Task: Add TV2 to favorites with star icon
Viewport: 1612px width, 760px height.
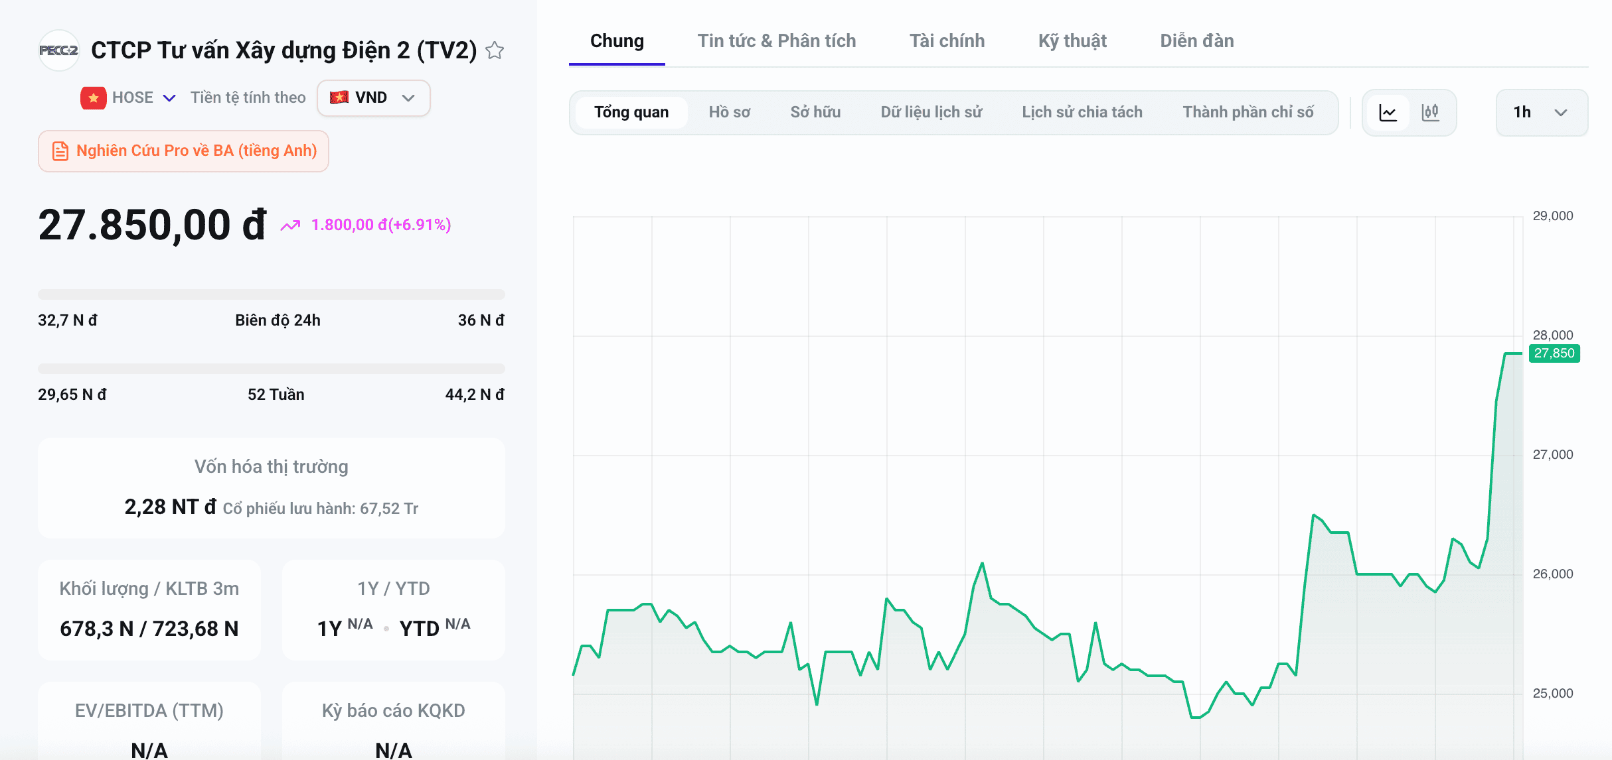Action: (x=495, y=50)
